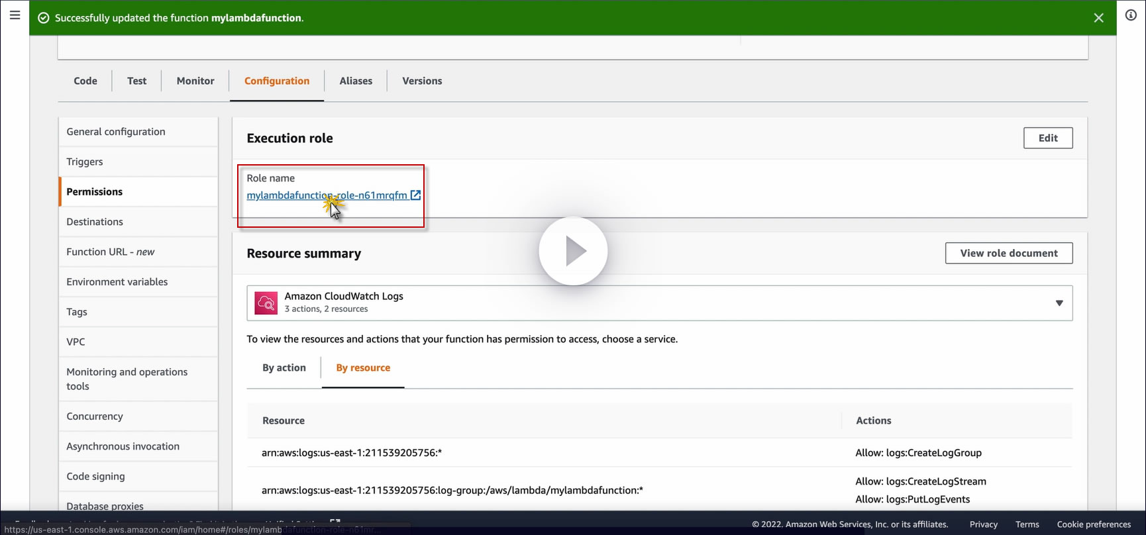Image resolution: width=1146 pixels, height=535 pixels.
Task: Open the Aliases tab
Action: click(x=356, y=81)
